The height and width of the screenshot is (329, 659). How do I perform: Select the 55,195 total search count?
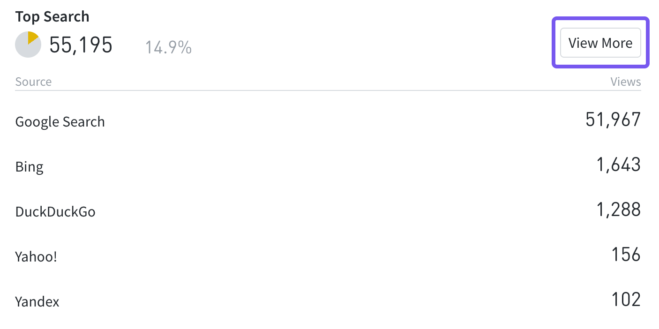click(x=81, y=45)
